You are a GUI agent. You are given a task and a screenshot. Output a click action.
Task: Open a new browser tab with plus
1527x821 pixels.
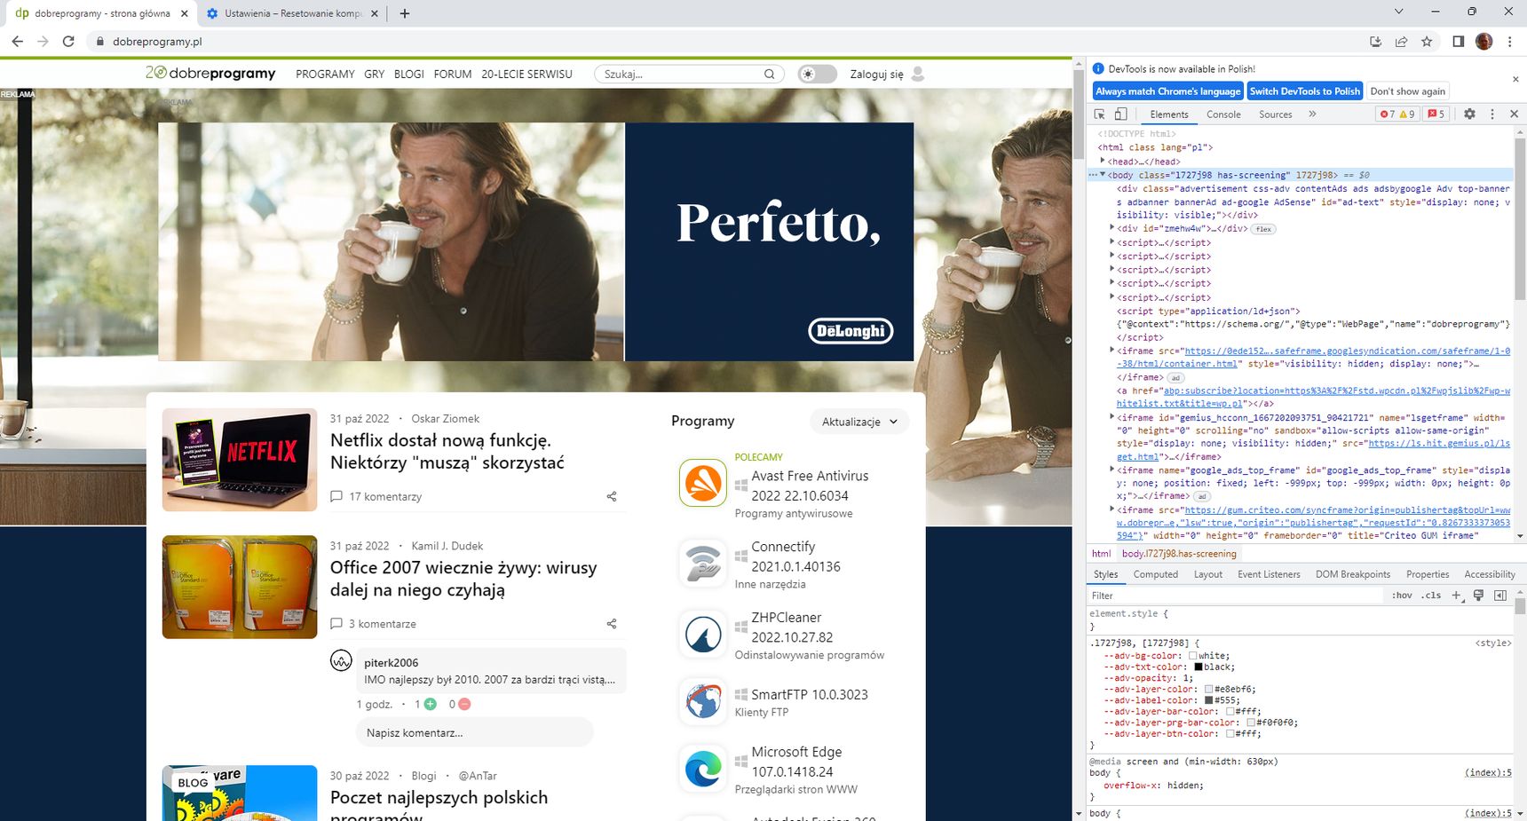click(x=405, y=13)
